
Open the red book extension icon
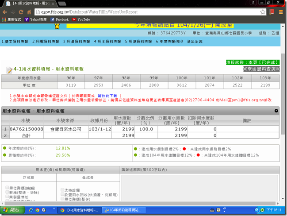(272, 12)
